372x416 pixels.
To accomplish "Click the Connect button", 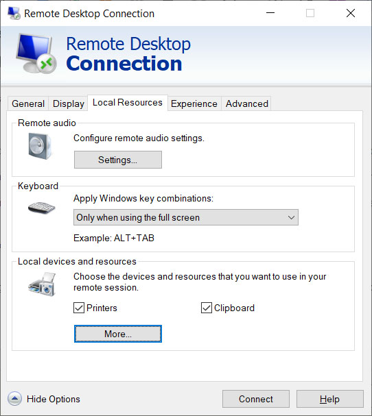I will click(x=255, y=399).
